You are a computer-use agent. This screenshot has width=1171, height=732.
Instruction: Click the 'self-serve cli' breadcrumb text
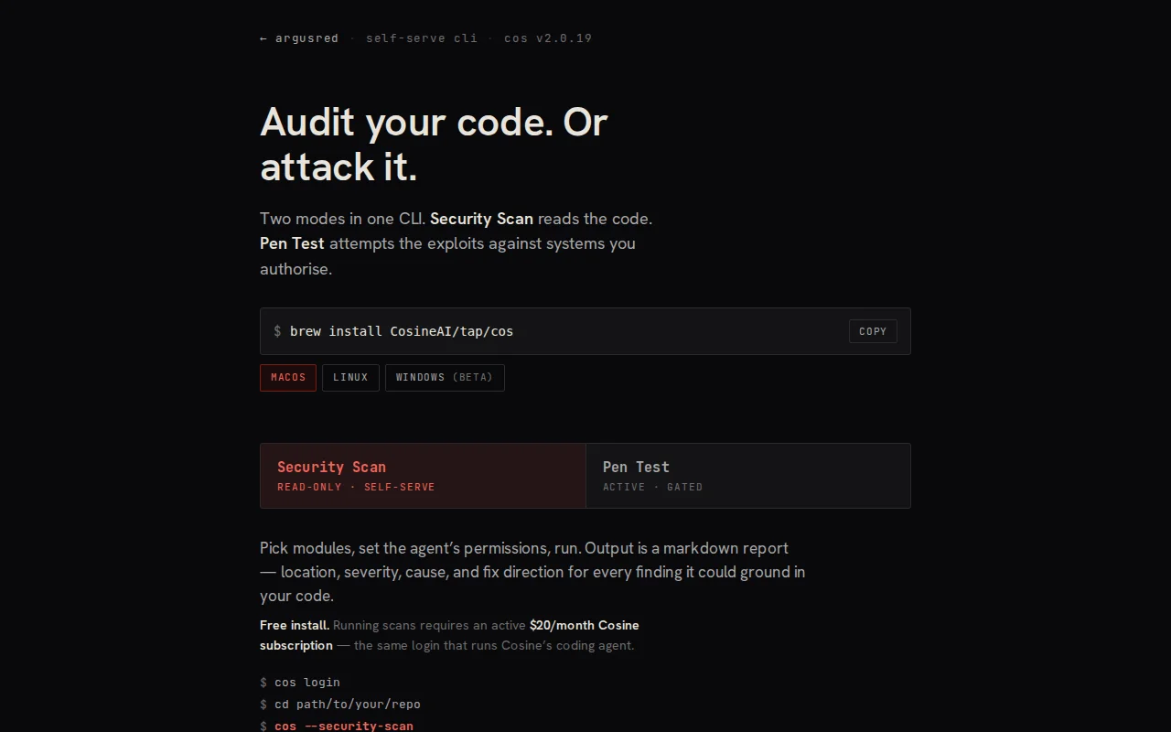click(x=422, y=38)
